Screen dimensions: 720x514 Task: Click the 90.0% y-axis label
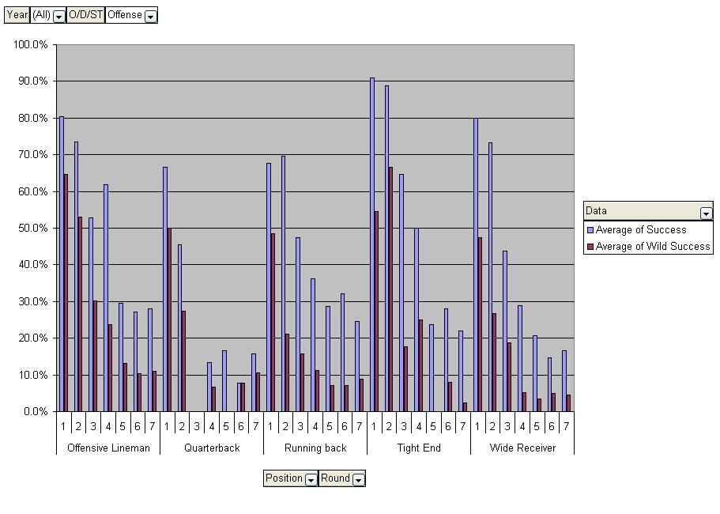click(33, 81)
